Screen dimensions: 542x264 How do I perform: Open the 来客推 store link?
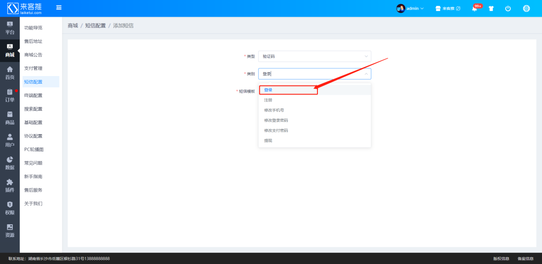[x=448, y=9]
